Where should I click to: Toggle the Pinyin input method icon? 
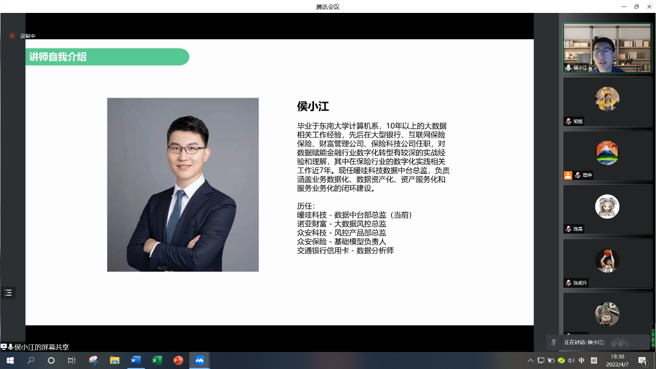click(x=593, y=360)
